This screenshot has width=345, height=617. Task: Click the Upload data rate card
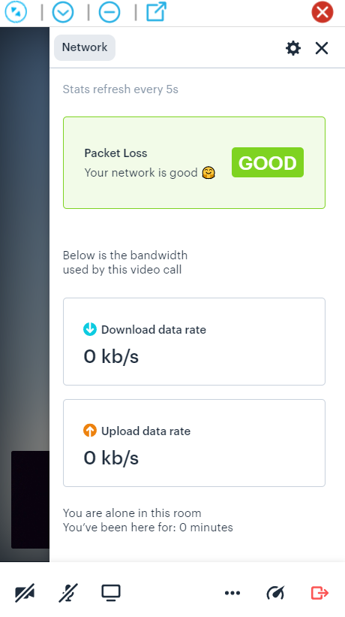coord(194,443)
